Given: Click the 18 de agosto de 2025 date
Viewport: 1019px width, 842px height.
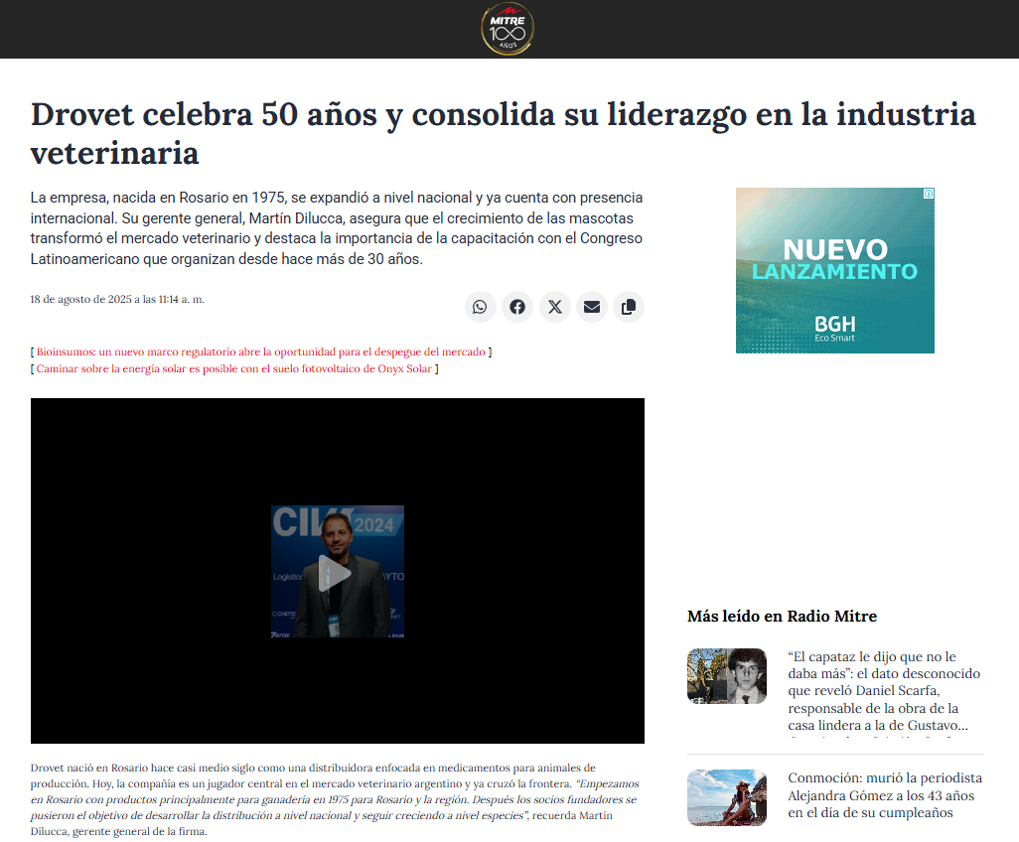Looking at the screenshot, I should [117, 299].
